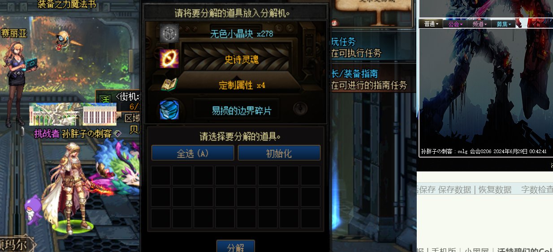Select the 史诗灵魂 glowing ring icon
Viewport: 553px width, 252px height.
pos(169,59)
